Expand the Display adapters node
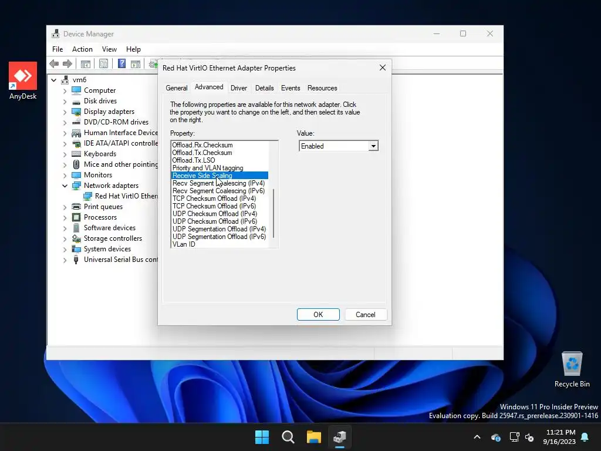 coord(65,112)
